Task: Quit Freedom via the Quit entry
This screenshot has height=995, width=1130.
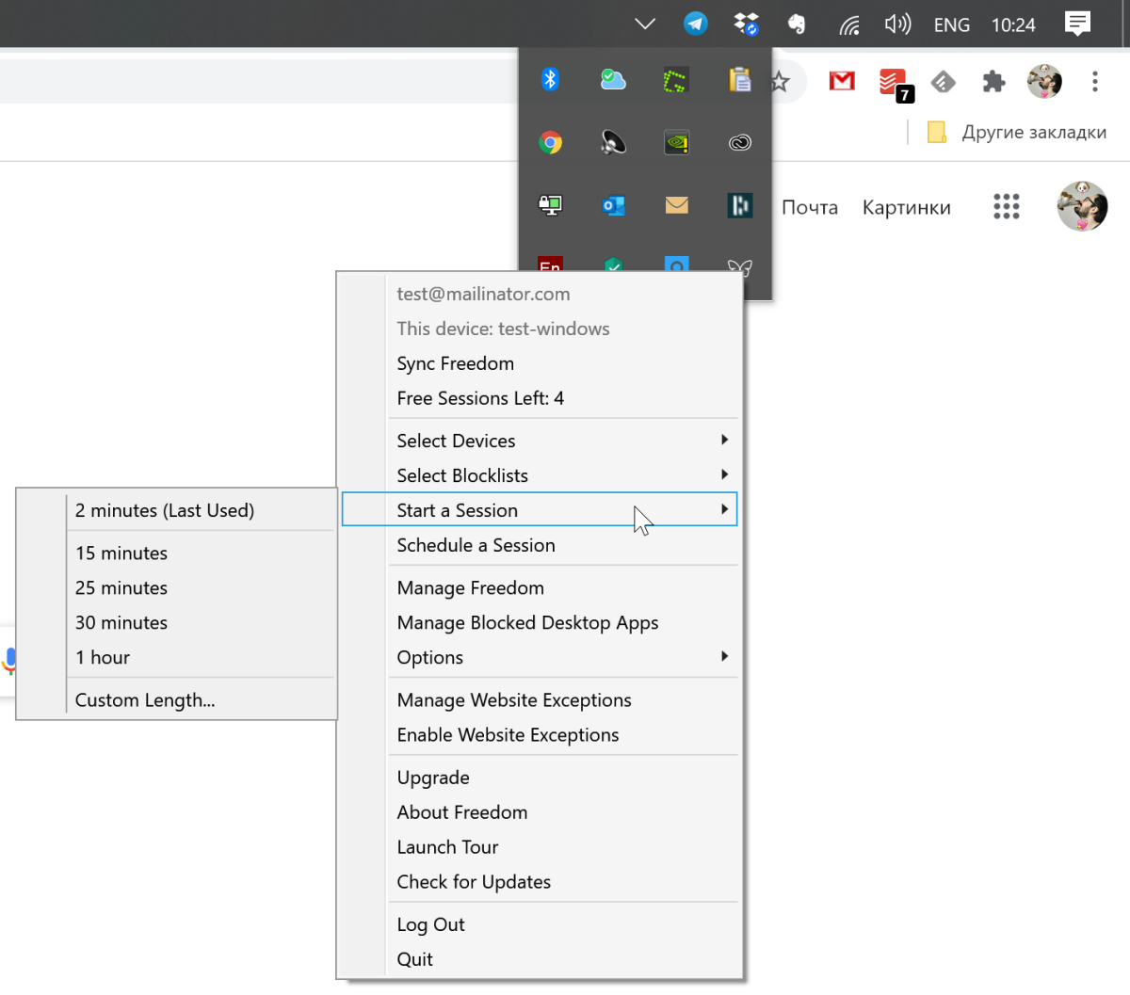Action: pyautogui.click(x=540, y=959)
